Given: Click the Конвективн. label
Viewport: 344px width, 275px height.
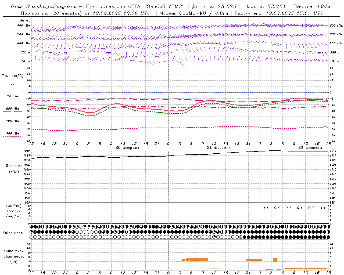Looking at the screenshot, I should (14, 251).
